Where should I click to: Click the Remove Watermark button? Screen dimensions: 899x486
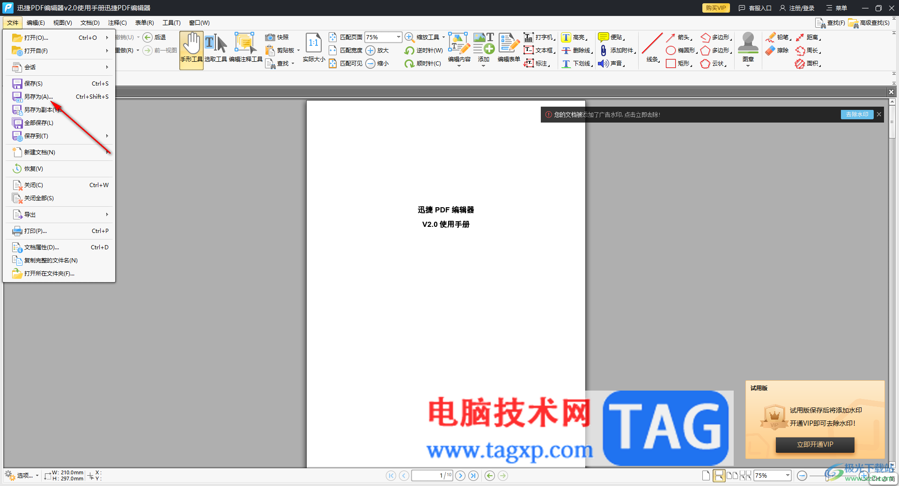(857, 115)
